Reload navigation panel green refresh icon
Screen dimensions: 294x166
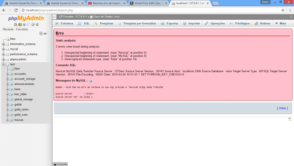click(x=37, y=24)
